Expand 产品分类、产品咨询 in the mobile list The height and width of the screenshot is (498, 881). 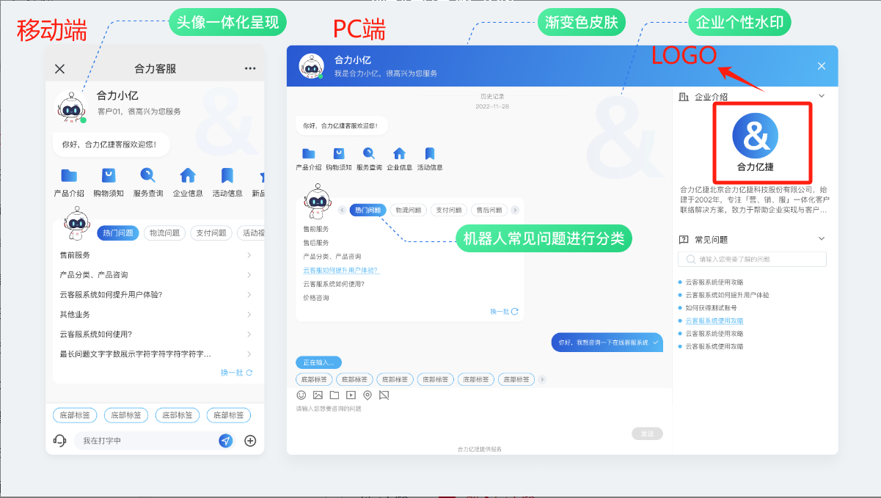click(156, 274)
